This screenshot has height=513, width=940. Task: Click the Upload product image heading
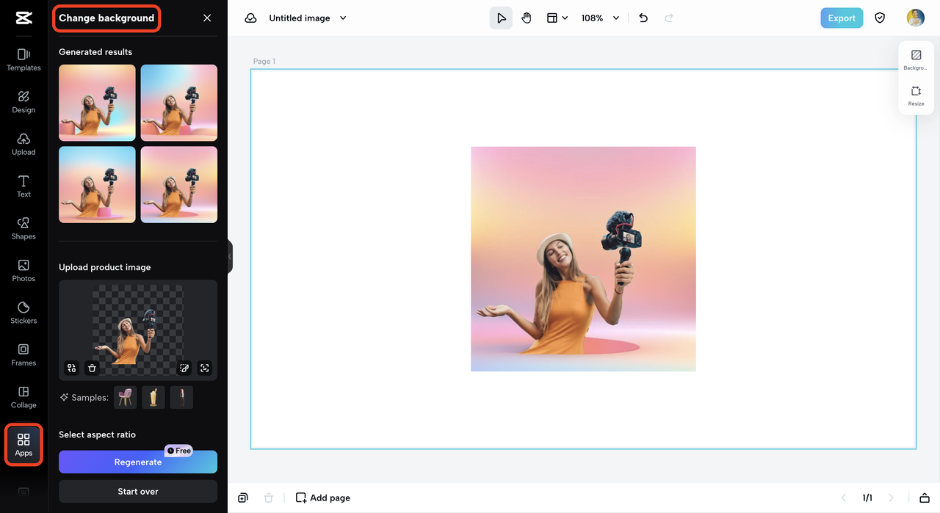pos(105,267)
